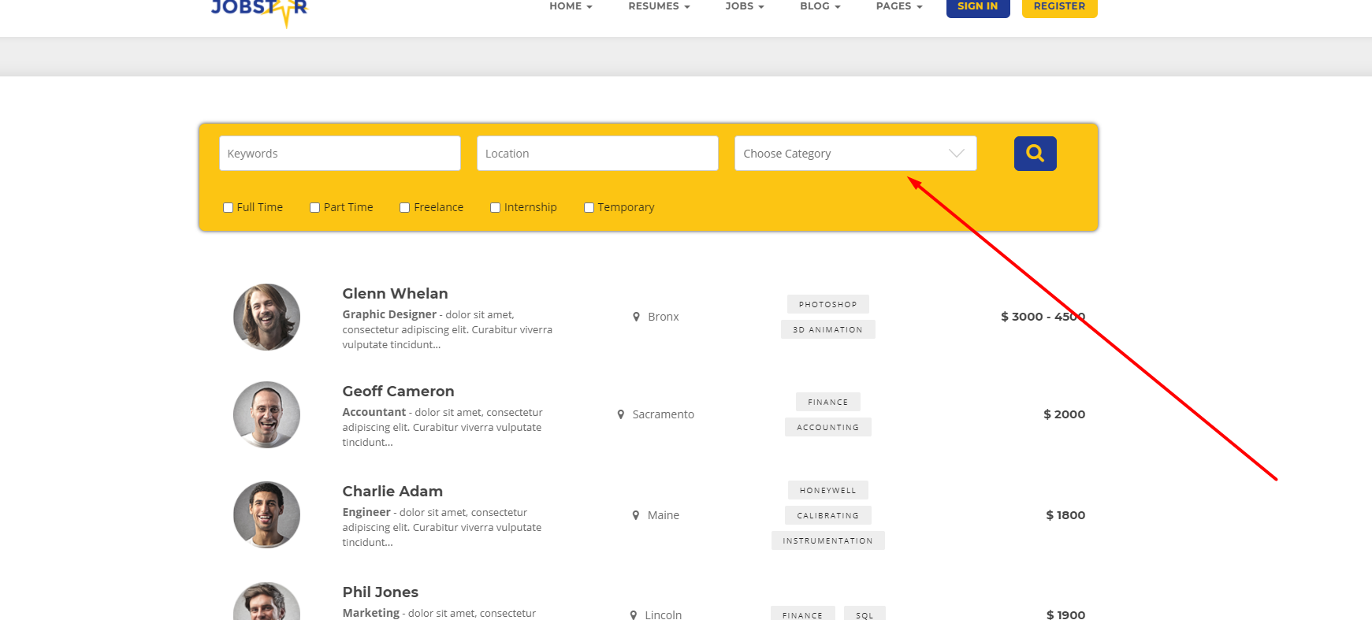Filter by the Photoshop skill tag
Image resolution: width=1372 pixels, height=620 pixels.
827,304
